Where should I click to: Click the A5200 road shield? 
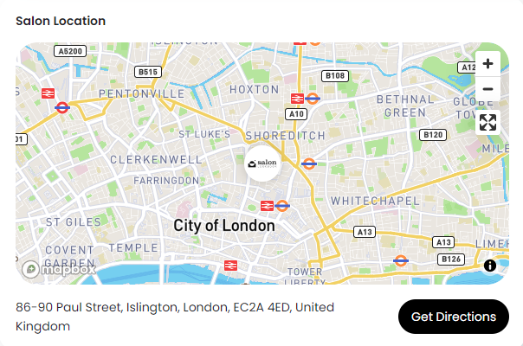point(69,52)
